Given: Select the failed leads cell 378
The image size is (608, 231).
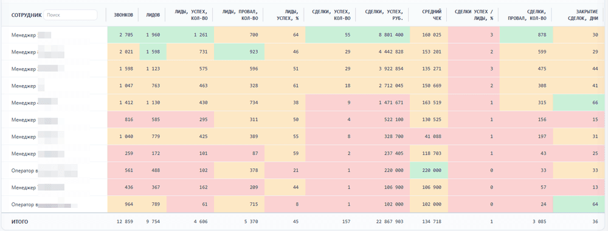Looking at the screenshot, I should coord(239,171).
